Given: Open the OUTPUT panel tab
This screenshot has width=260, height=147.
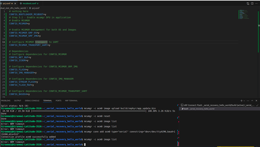Looking at the screenshot, I should tap(17, 100).
